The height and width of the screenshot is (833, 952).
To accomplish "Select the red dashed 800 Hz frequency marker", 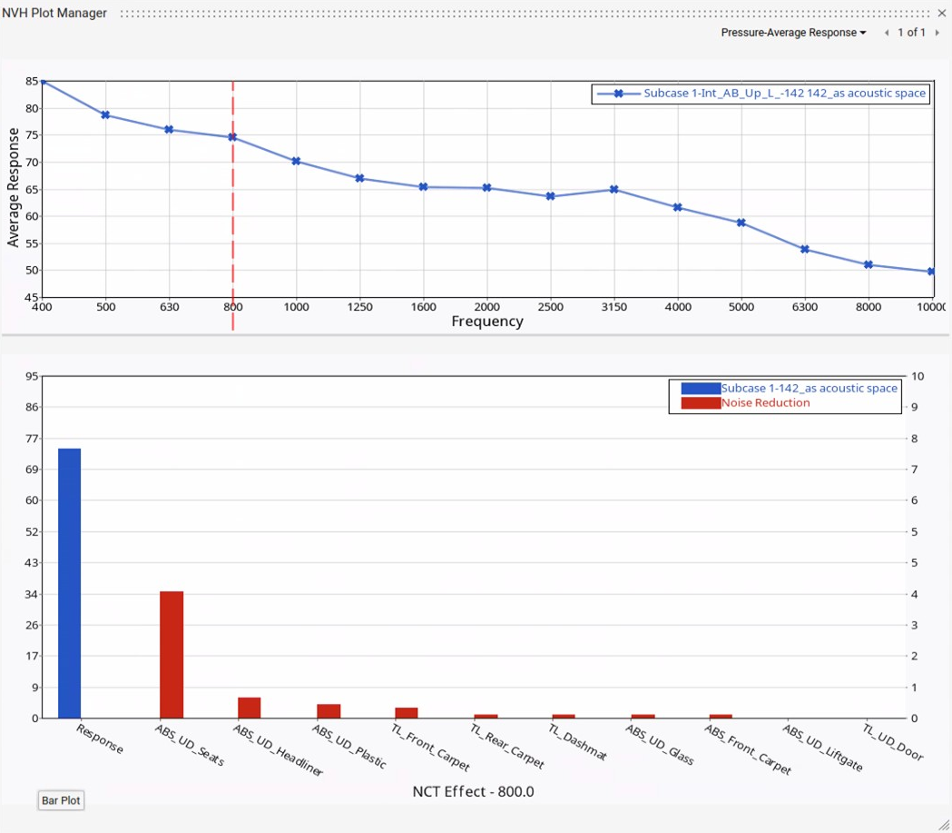I will [233, 227].
